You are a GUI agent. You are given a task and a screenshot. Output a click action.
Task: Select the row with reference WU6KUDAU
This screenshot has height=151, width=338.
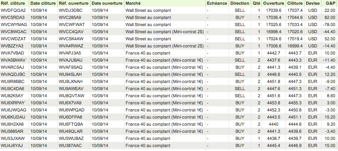[169, 117]
